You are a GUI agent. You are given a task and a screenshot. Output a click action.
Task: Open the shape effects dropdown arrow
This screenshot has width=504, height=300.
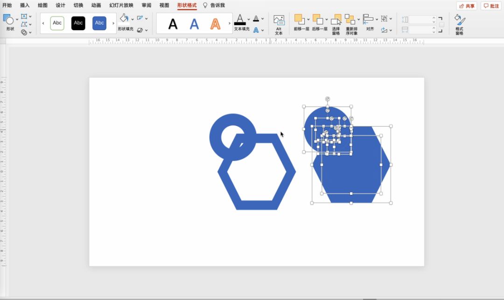147,30
